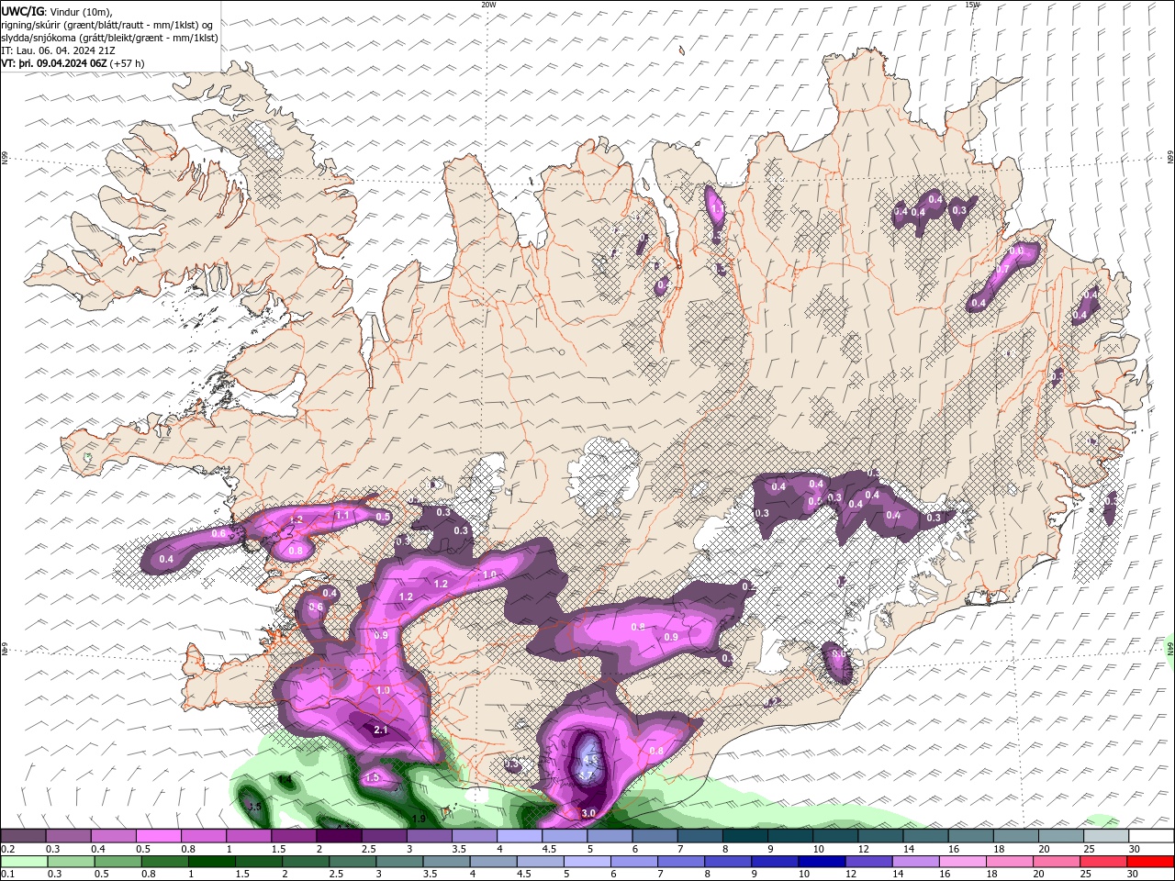Pick the bright red rain-scale swatch labeled 30
Viewport: 1175px width, 881px height.
[1150, 862]
